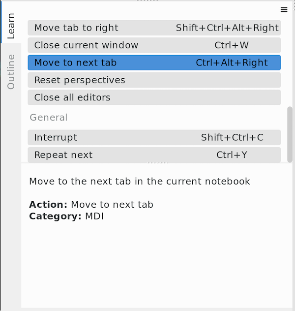
Task: Click the Shift+Ctrl+C shortcut label
Action: (232, 137)
